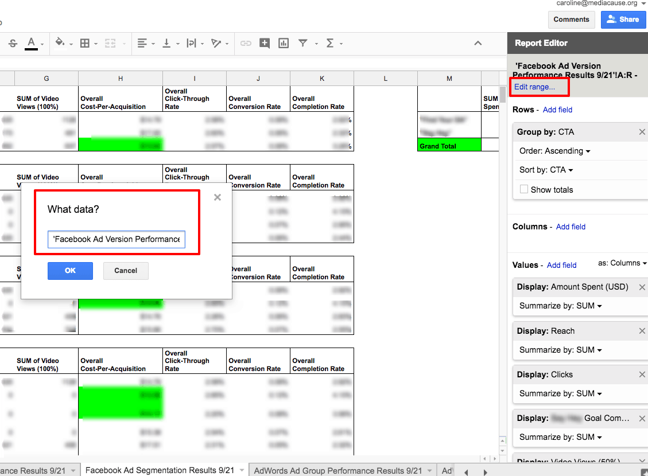Remove the Group by CTA row field
This screenshot has height=476, width=648.
click(x=642, y=131)
